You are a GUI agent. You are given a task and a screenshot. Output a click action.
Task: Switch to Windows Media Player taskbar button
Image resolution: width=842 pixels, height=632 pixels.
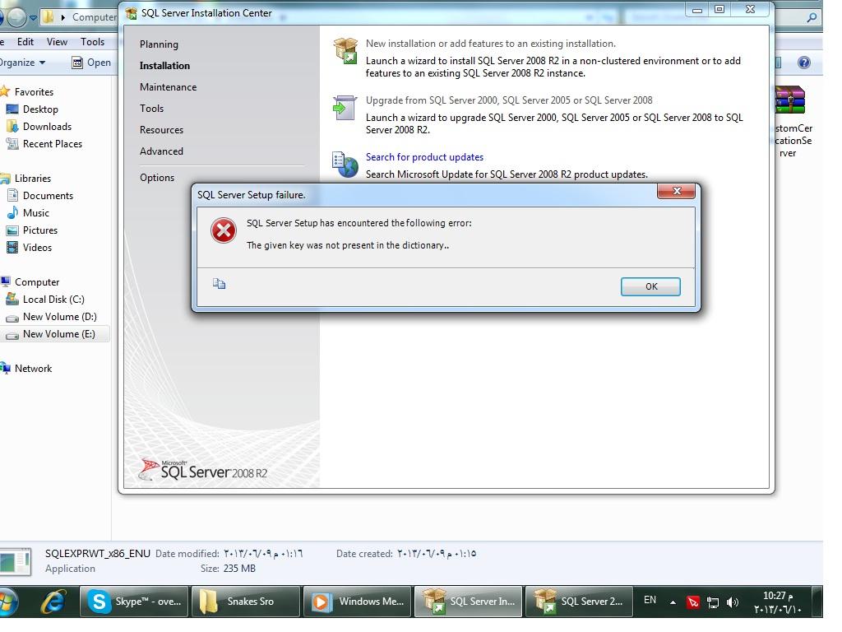359,602
